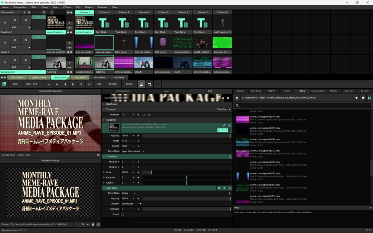Clear the Branding 3 layer with its X button
Screen dimensions: 373x233
pyautogui.click(x=5, y=23)
